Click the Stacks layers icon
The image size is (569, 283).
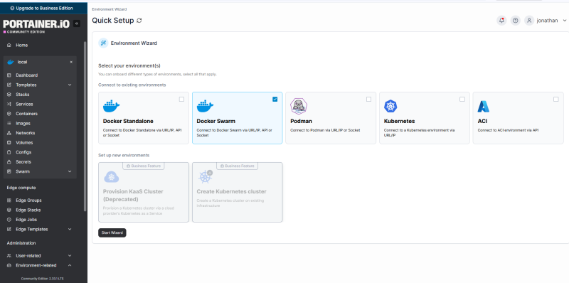[9, 95]
